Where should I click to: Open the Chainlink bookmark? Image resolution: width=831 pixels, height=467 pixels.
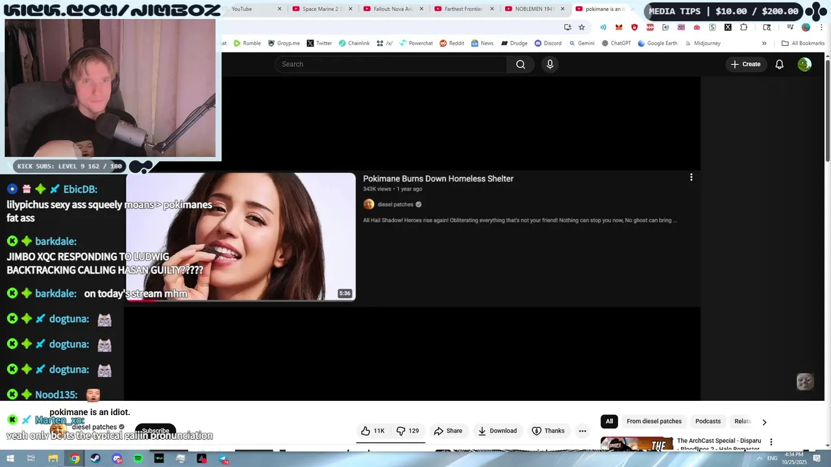click(x=354, y=43)
